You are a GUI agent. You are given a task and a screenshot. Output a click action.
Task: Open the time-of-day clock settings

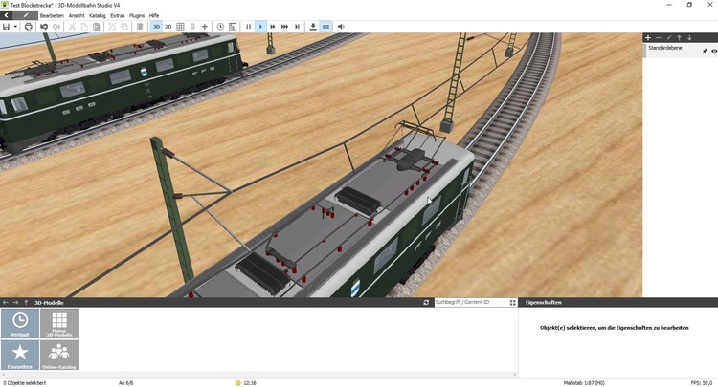coord(220,27)
